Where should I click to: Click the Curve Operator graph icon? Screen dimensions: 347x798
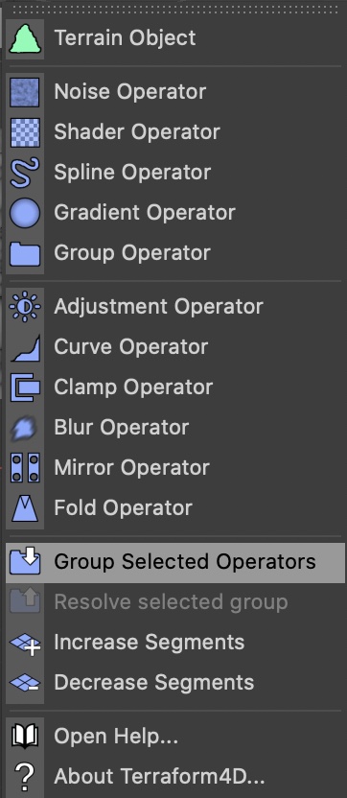click(24, 347)
